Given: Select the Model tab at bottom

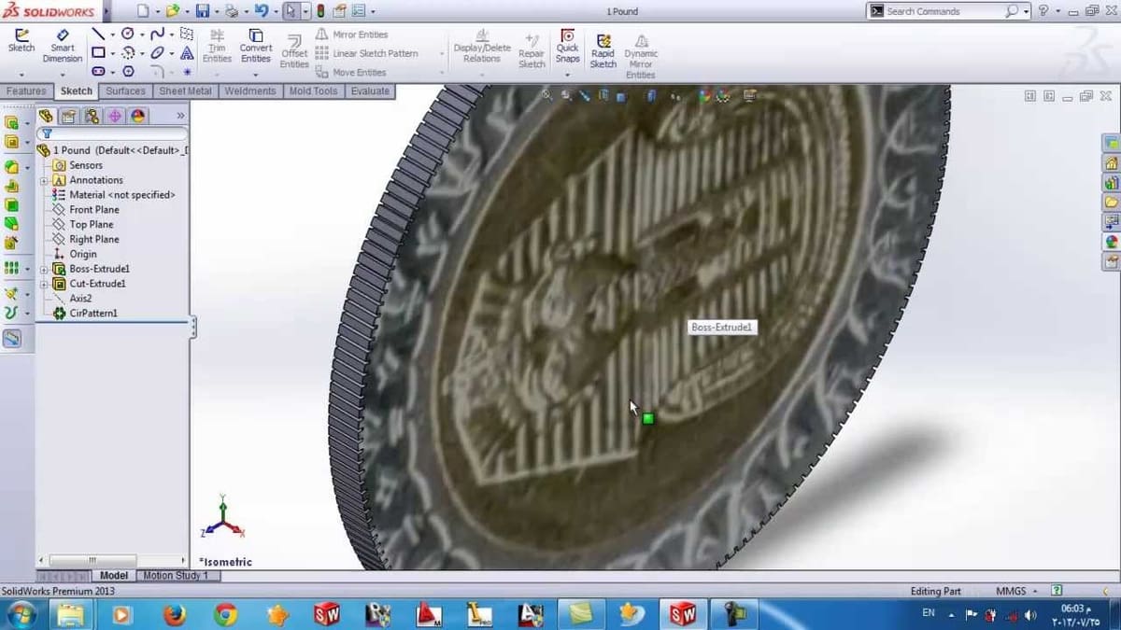Looking at the screenshot, I should (113, 576).
